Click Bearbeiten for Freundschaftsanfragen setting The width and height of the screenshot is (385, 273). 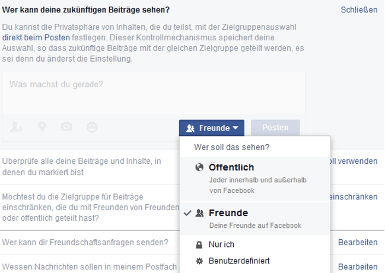coord(358,243)
